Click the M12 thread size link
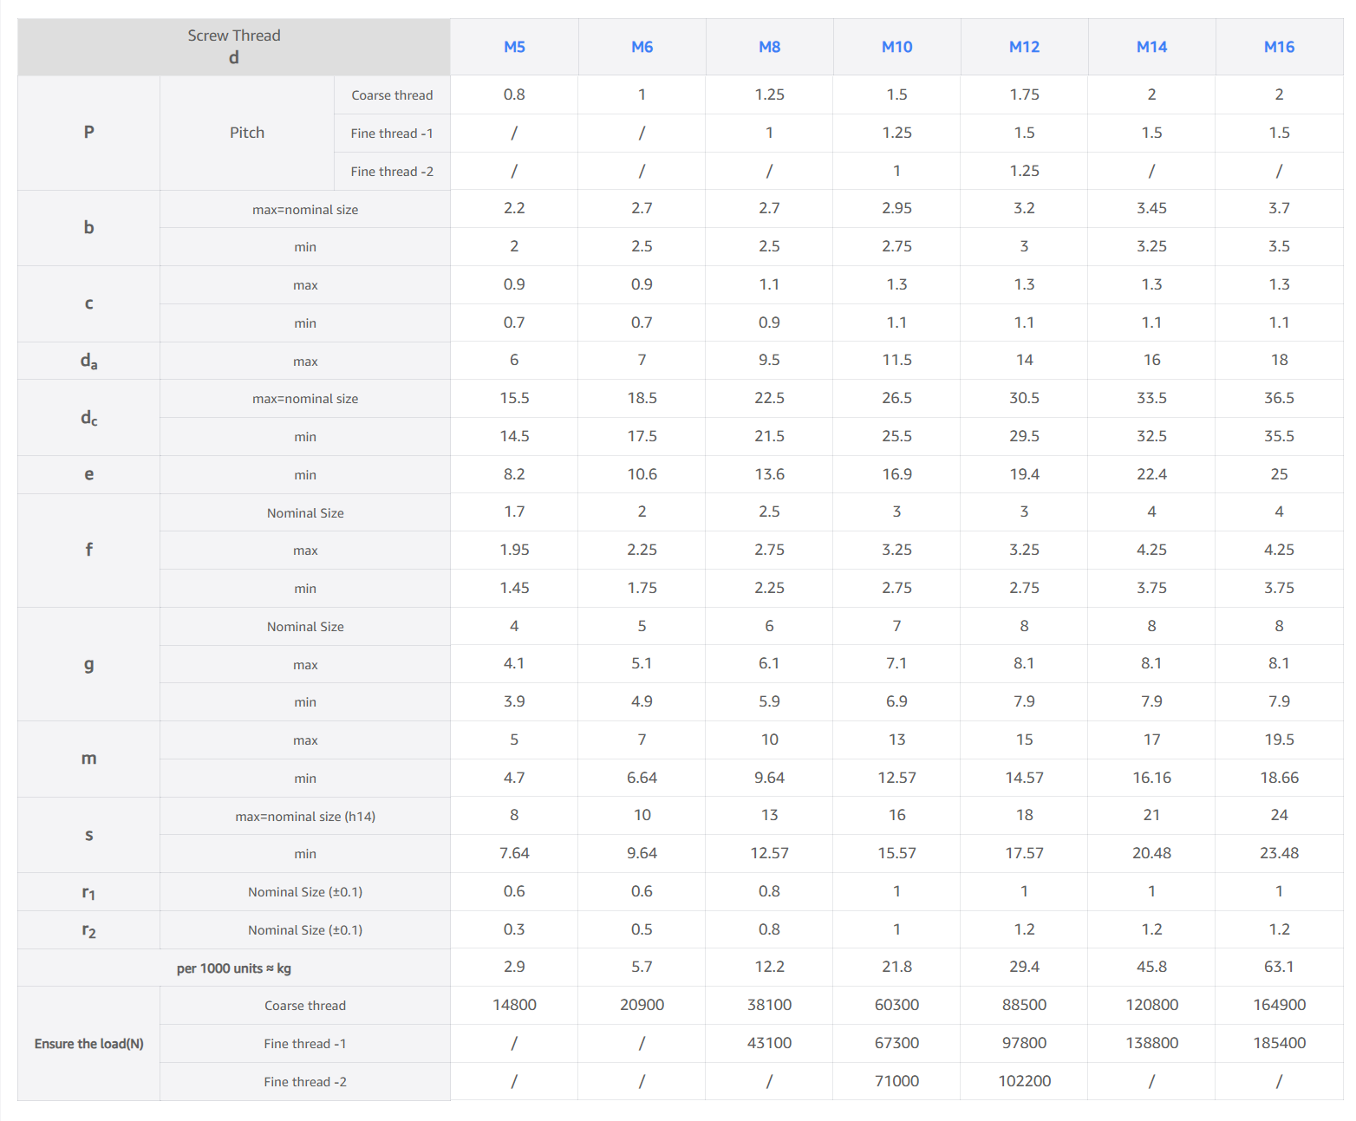Viewport: 1356px width, 1121px height. pyautogui.click(x=1024, y=47)
